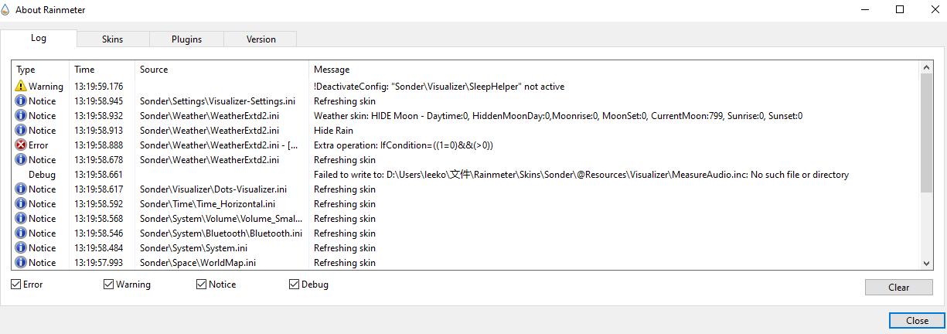
Task: Toggle the Warning filter checkbox
Action: (x=109, y=285)
